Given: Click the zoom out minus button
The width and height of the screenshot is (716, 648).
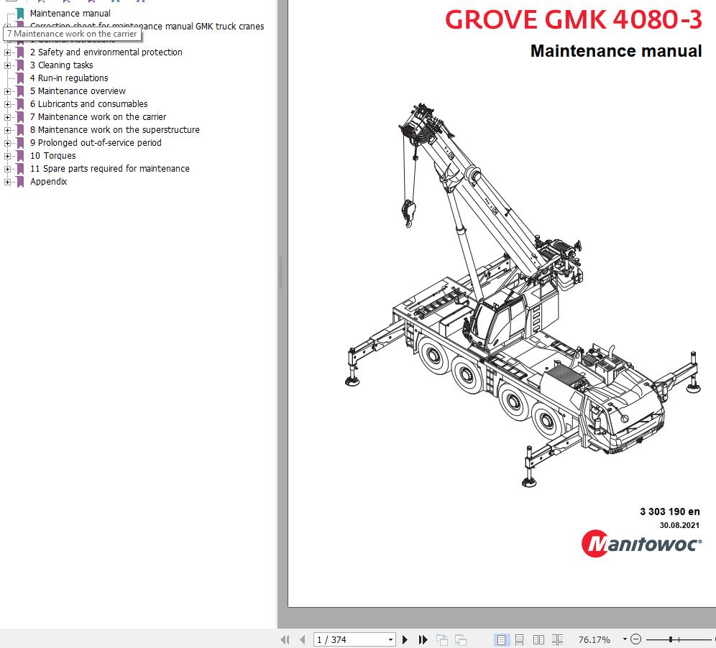Looking at the screenshot, I should [635, 639].
